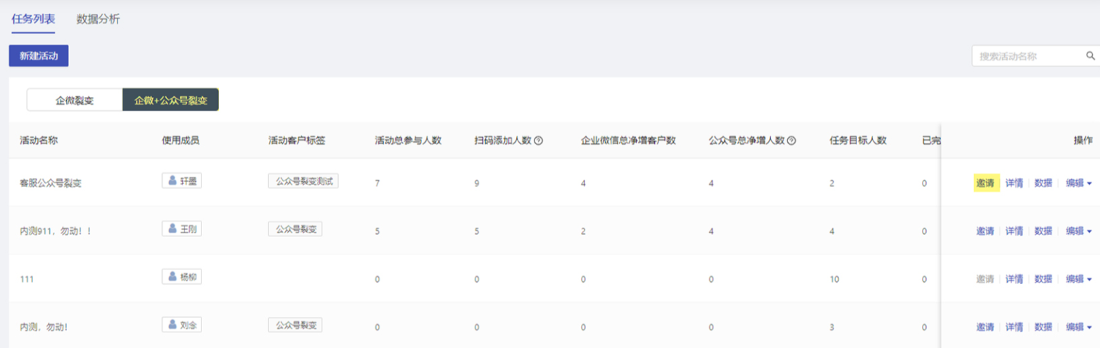
Task: Click member name 杨柳
Action: (188, 277)
